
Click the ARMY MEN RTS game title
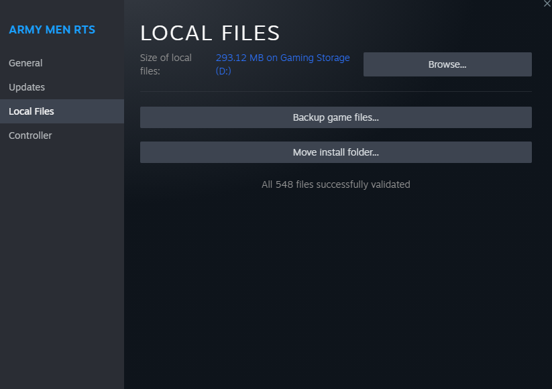[x=52, y=30]
